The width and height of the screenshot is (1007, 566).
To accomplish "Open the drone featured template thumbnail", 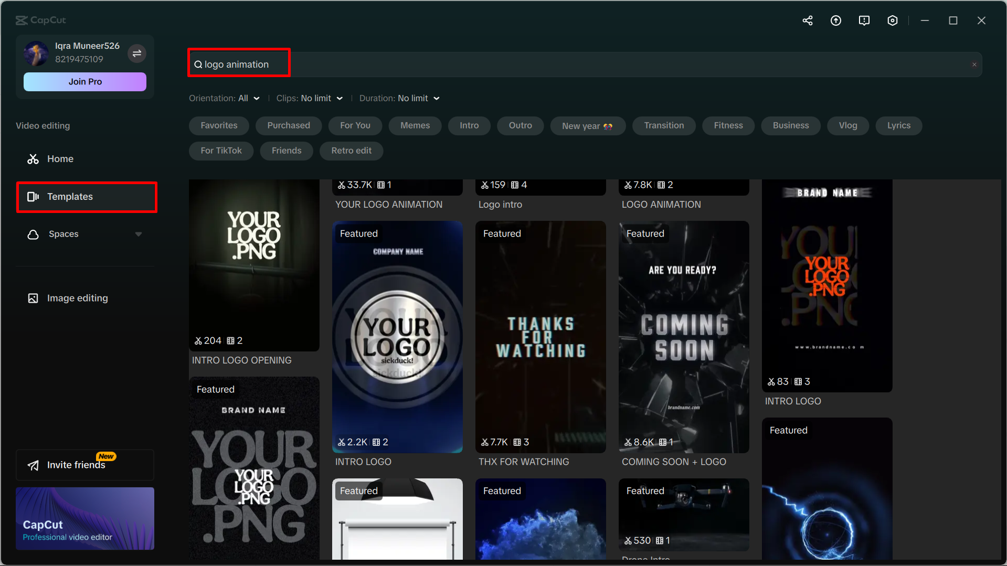I will pyautogui.click(x=684, y=515).
